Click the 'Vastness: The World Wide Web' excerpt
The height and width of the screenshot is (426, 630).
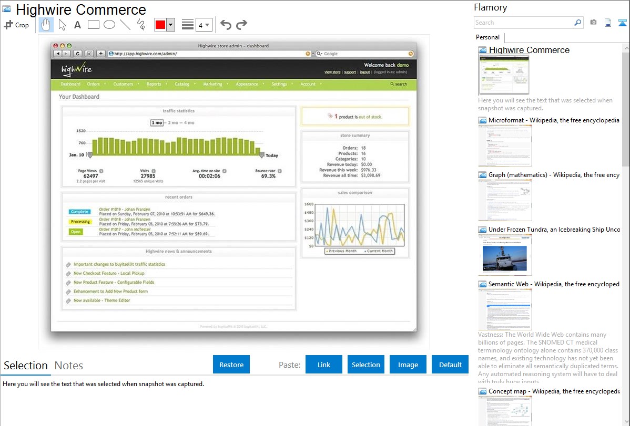coord(548,358)
